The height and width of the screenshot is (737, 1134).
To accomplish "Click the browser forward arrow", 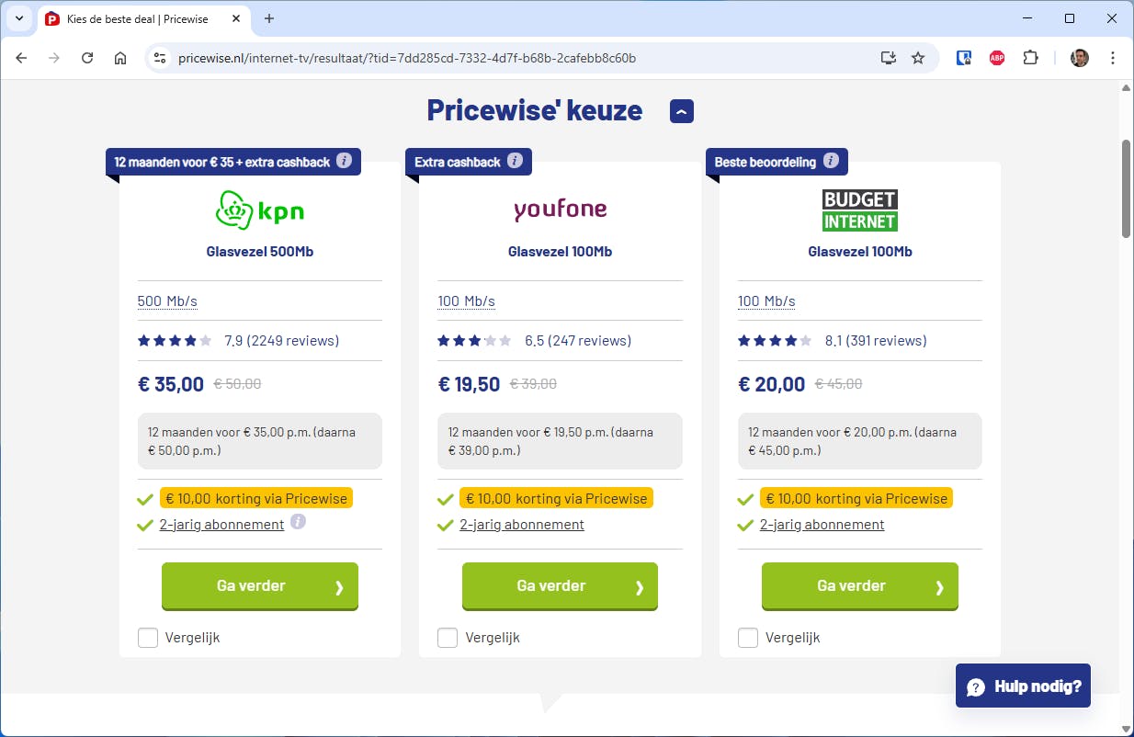I will tap(54, 58).
